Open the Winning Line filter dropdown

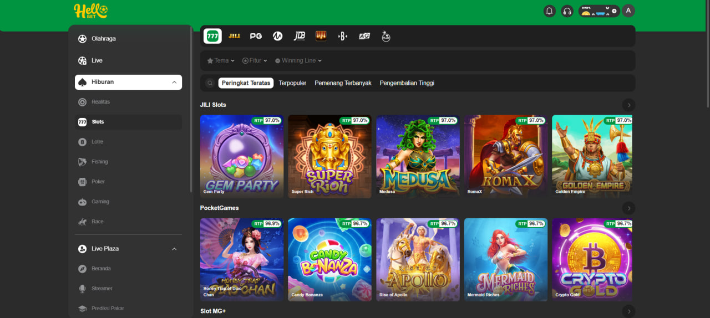298,60
